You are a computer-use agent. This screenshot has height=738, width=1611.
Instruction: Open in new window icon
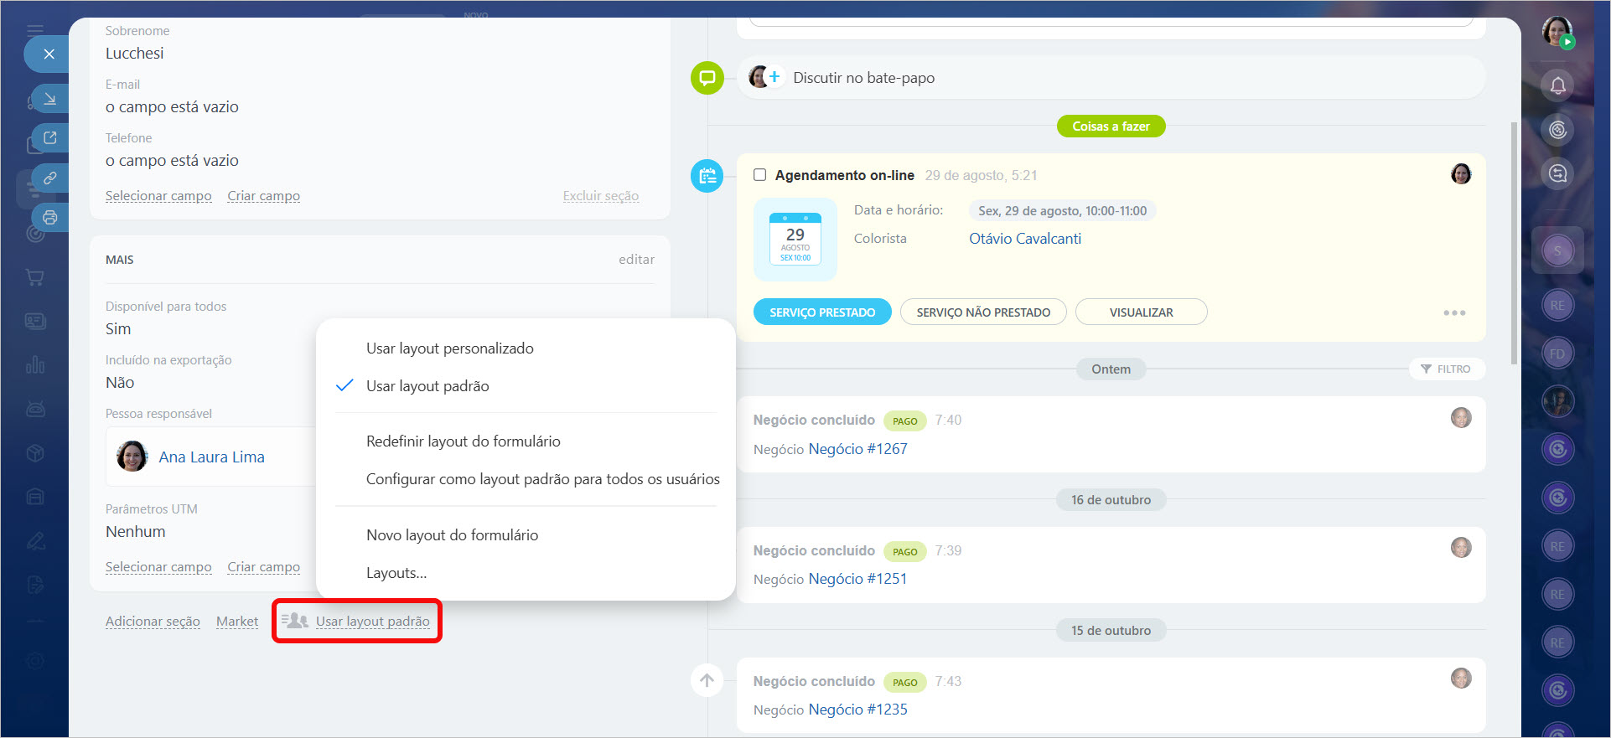50,138
